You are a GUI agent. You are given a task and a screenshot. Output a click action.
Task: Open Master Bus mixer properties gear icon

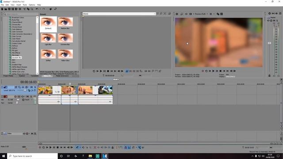tap(269, 14)
